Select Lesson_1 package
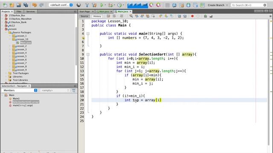This screenshot has height=153, width=273. click(21, 36)
